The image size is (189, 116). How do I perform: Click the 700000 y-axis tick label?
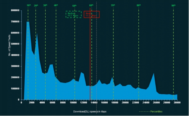coord(15,21)
